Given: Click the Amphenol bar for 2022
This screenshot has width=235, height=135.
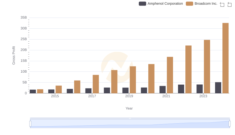Looking at the screenshot, I should [181, 89].
